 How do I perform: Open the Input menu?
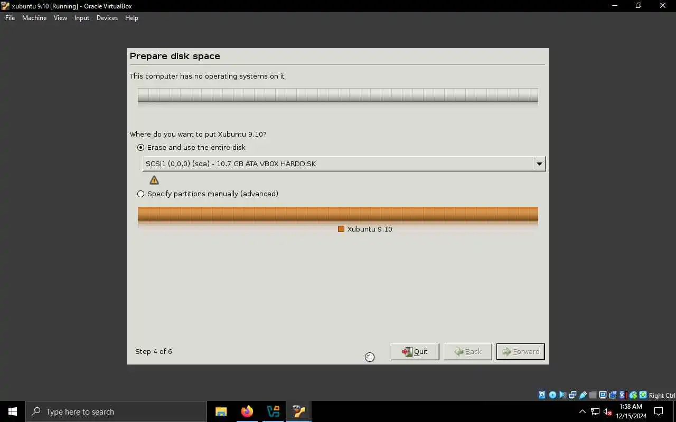82,18
